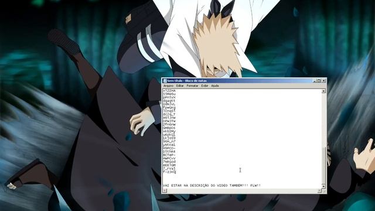Click the text line "A61Jnw"
Screen dimensions: 375x211
pyautogui.click(x=169, y=118)
